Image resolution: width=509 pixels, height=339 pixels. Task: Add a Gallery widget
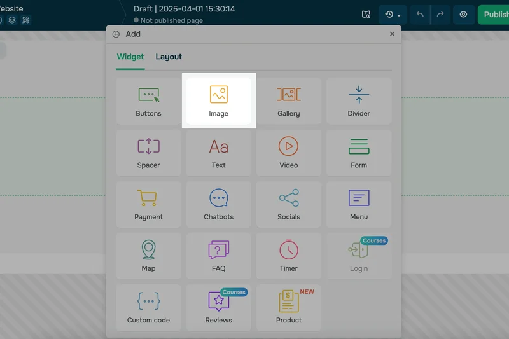(289, 101)
